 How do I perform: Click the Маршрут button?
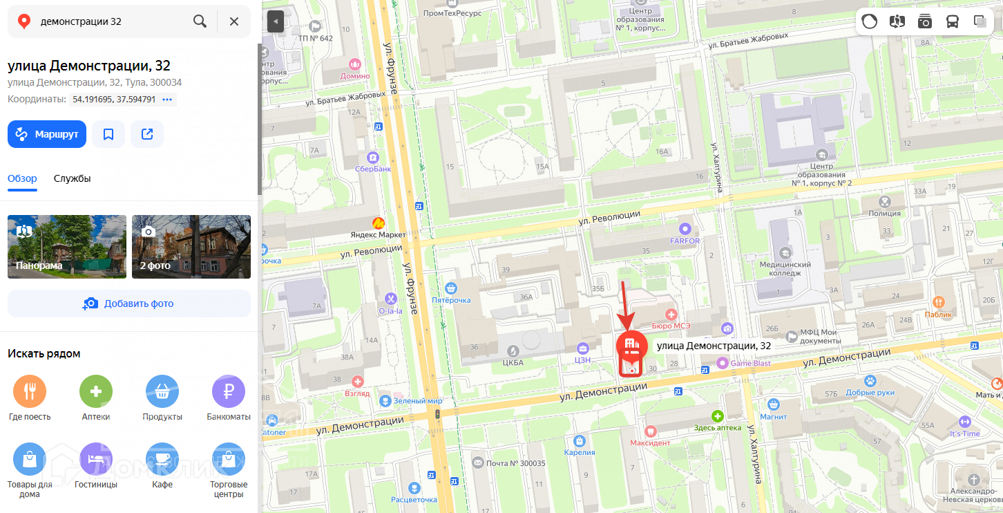tap(47, 134)
